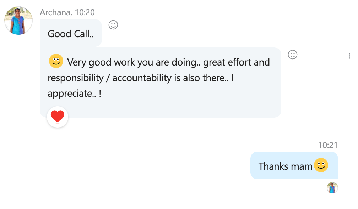Image resolution: width=358 pixels, height=209 pixels.
Task: Click the word "mam" in the sent reply
Action: pyautogui.click(x=303, y=166)
